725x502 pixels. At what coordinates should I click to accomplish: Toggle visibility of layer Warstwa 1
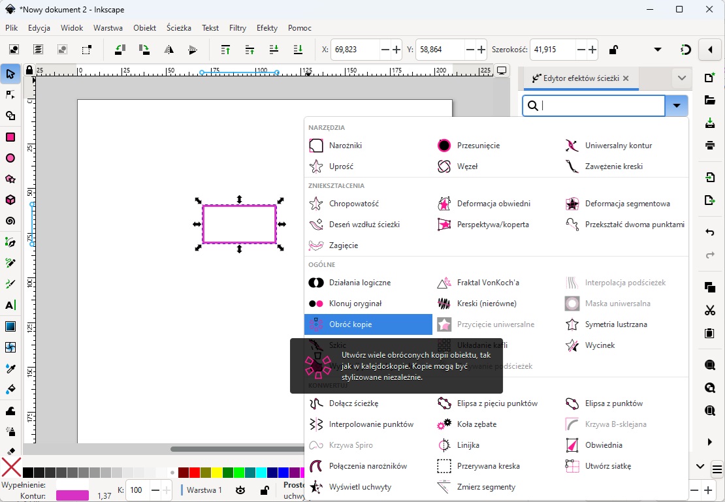coord(240,490)
